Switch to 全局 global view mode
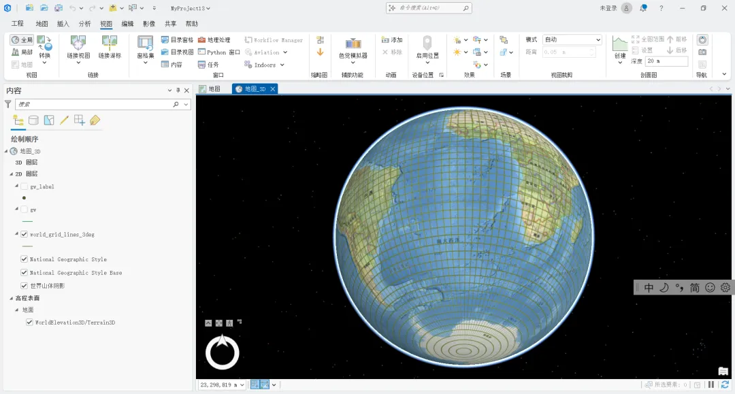 [x=22, y=40]
